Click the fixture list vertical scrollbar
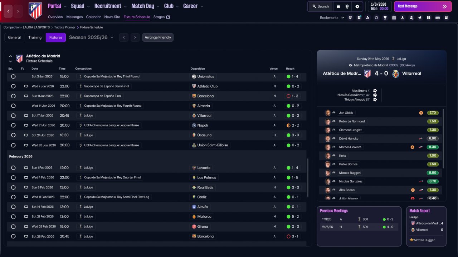Viewport: 458px width, 257px height. pos(308,177)
